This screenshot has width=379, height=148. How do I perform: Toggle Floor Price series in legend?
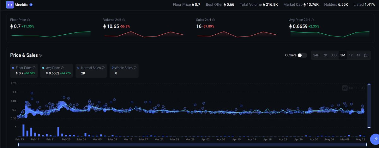(x=24, y=71)
